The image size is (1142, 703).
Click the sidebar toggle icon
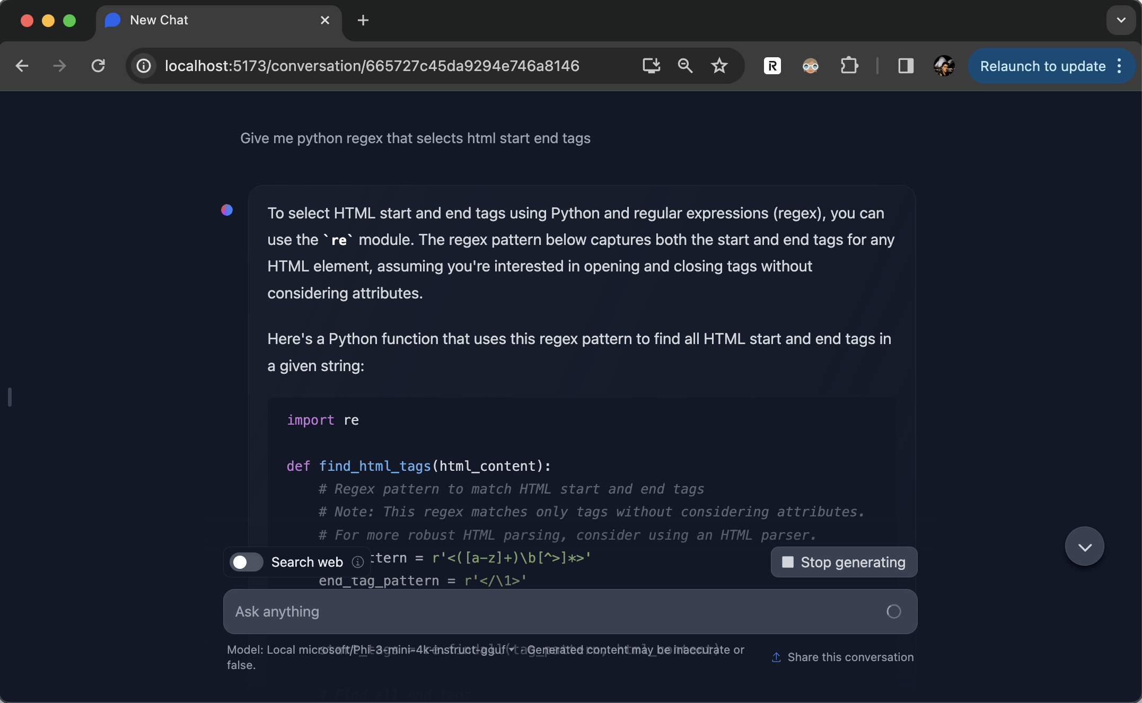pyautogui.click(x=906, y=66)
